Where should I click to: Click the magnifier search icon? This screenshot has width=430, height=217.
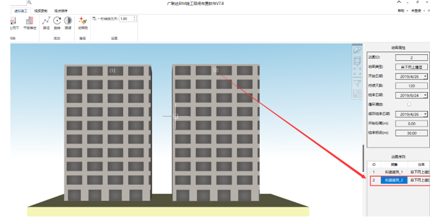(29, 3)
